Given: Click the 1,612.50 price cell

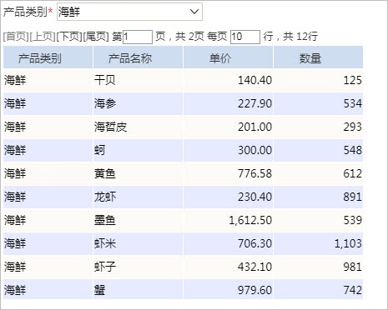Looking at the screenshot, I should [228, 220].
